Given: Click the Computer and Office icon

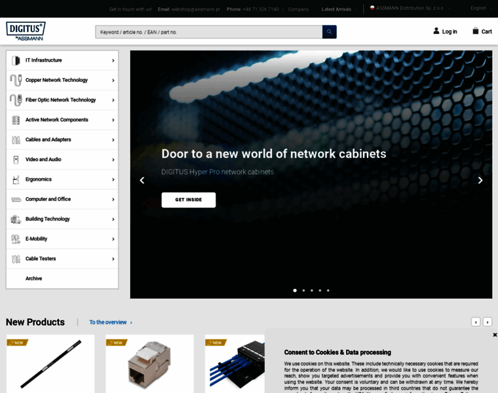Looking at the screenshot, I should pos(16,199).
